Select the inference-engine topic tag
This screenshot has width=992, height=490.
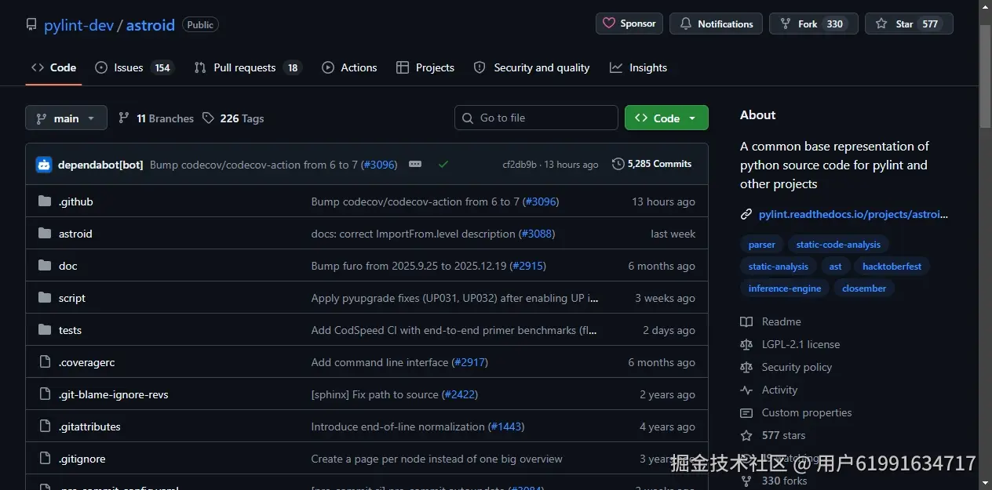click(x=785, y=289)
